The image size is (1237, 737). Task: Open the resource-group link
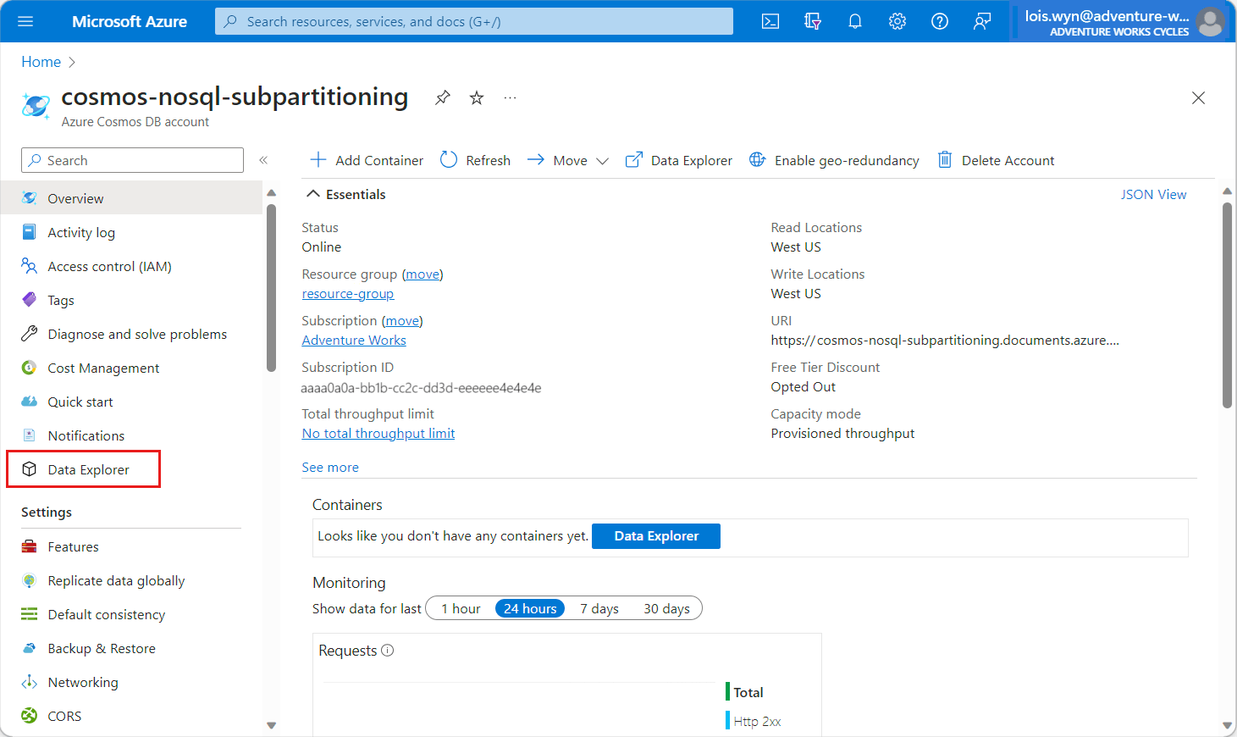click(347, 293)
